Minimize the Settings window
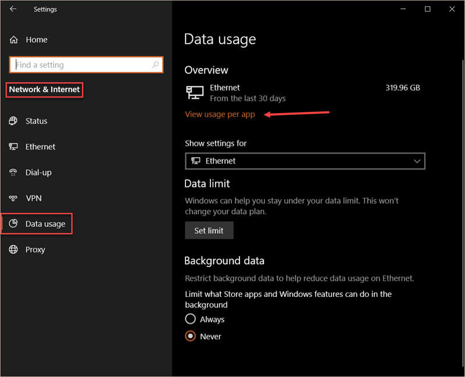The height and width of the screenshot is (377, 465). coord(403,9)
